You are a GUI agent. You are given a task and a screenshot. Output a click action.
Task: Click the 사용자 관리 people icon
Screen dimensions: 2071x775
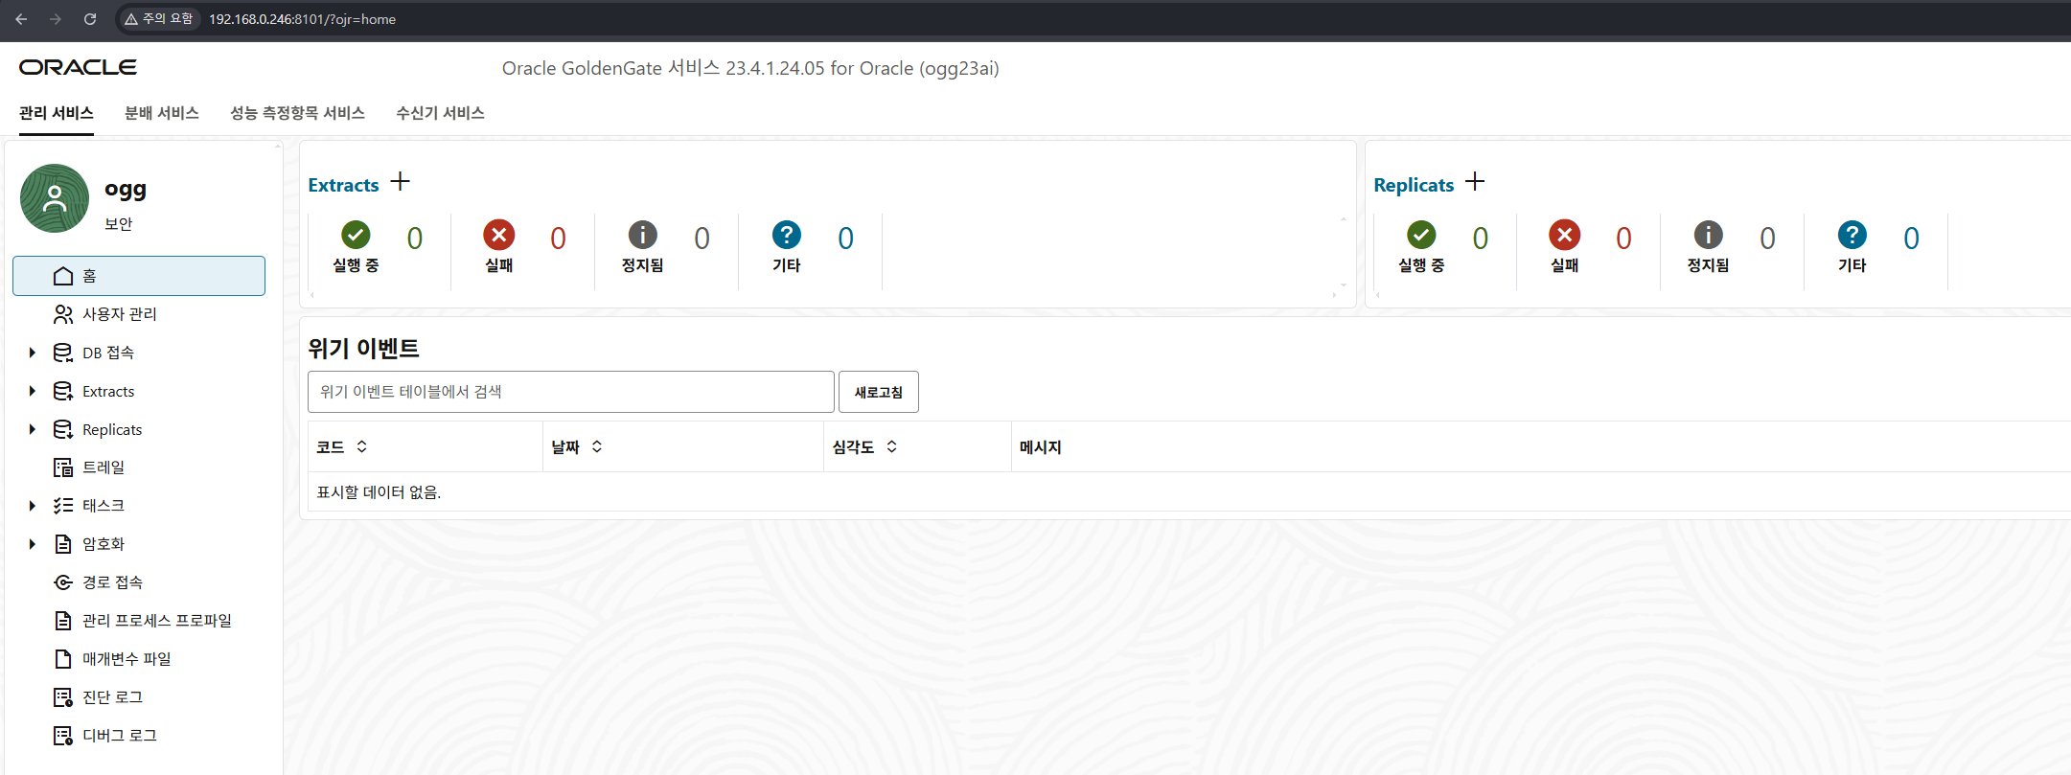(x=63, y=314)
